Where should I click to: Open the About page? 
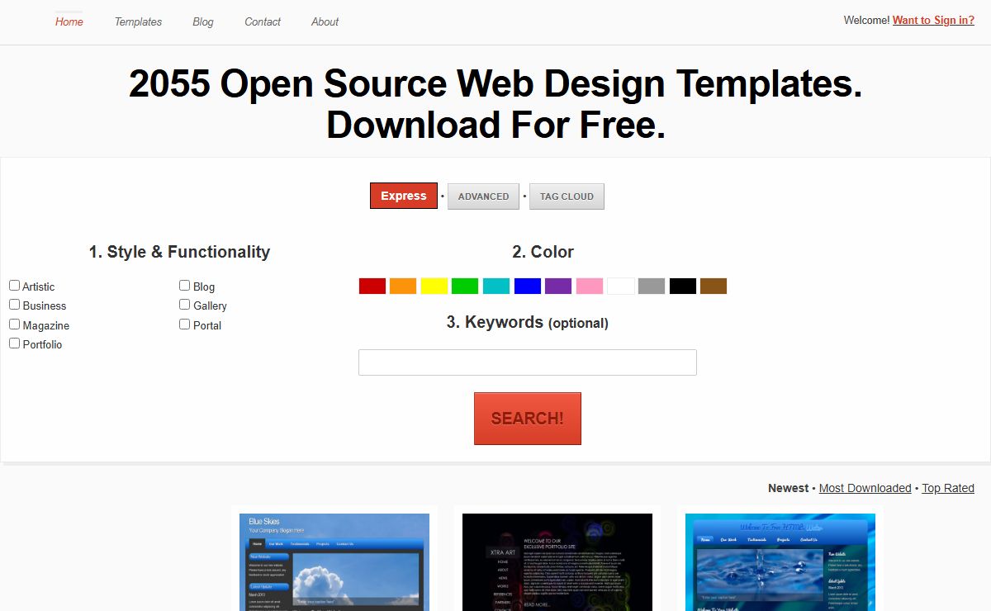pyautogui.click(x=325, y=21)
